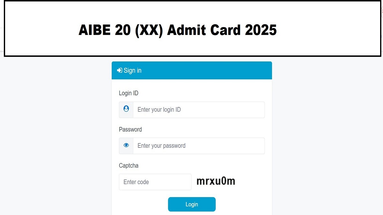
Task: Click the captcha image showing 'mrxu0m'
Action: [215, 181]
